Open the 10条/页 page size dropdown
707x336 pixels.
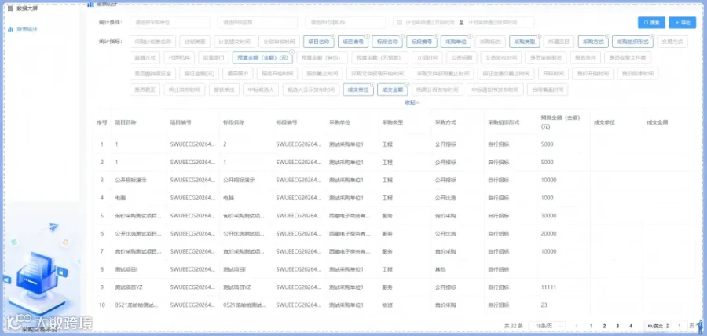546,326
